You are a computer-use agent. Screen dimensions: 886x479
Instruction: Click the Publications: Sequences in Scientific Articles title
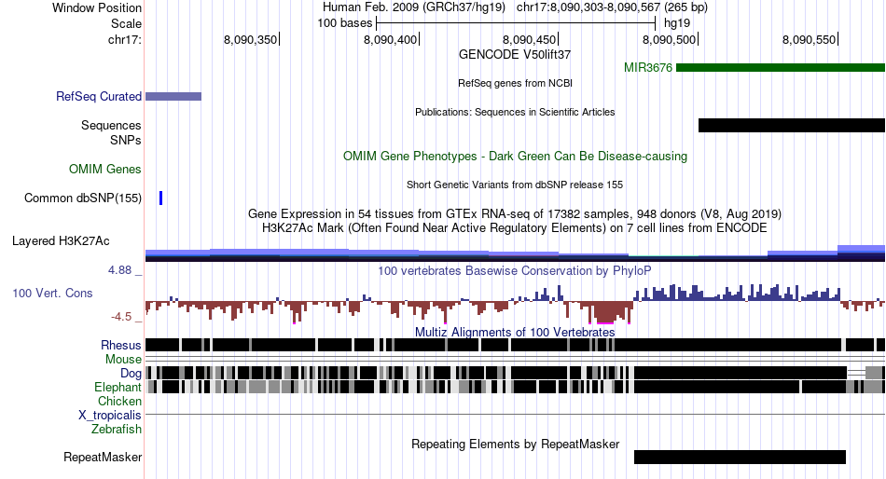[x=515, y=112]
